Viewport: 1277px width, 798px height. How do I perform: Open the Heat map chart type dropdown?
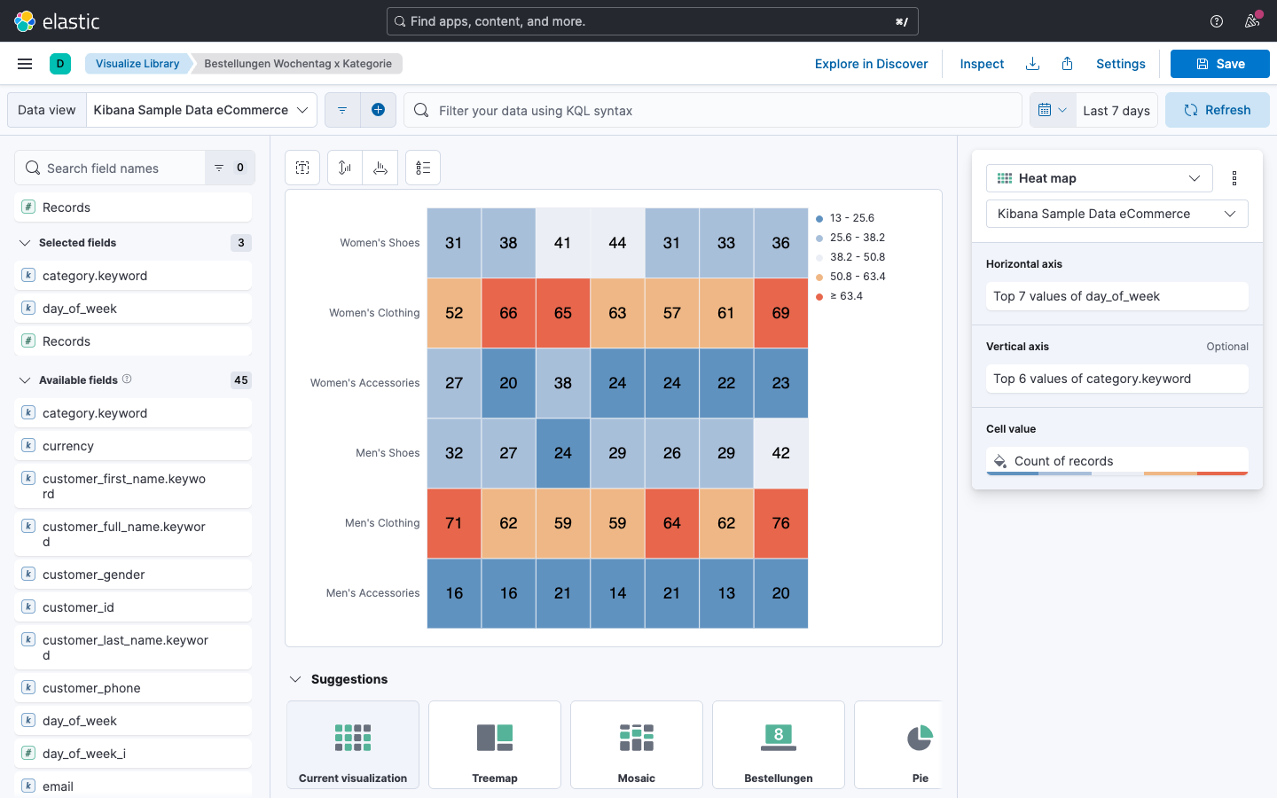tap(1099, 178)
